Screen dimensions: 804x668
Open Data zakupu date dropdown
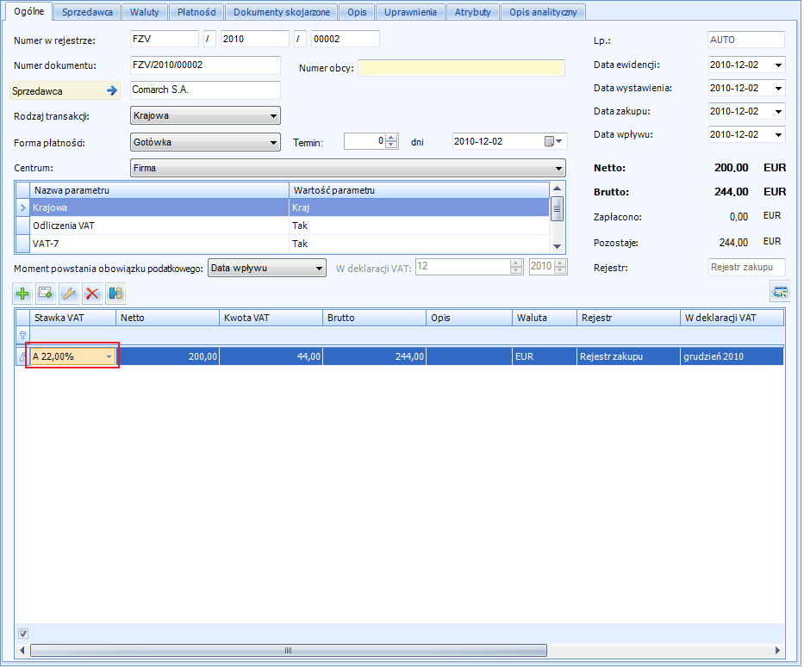click(778, 111)
